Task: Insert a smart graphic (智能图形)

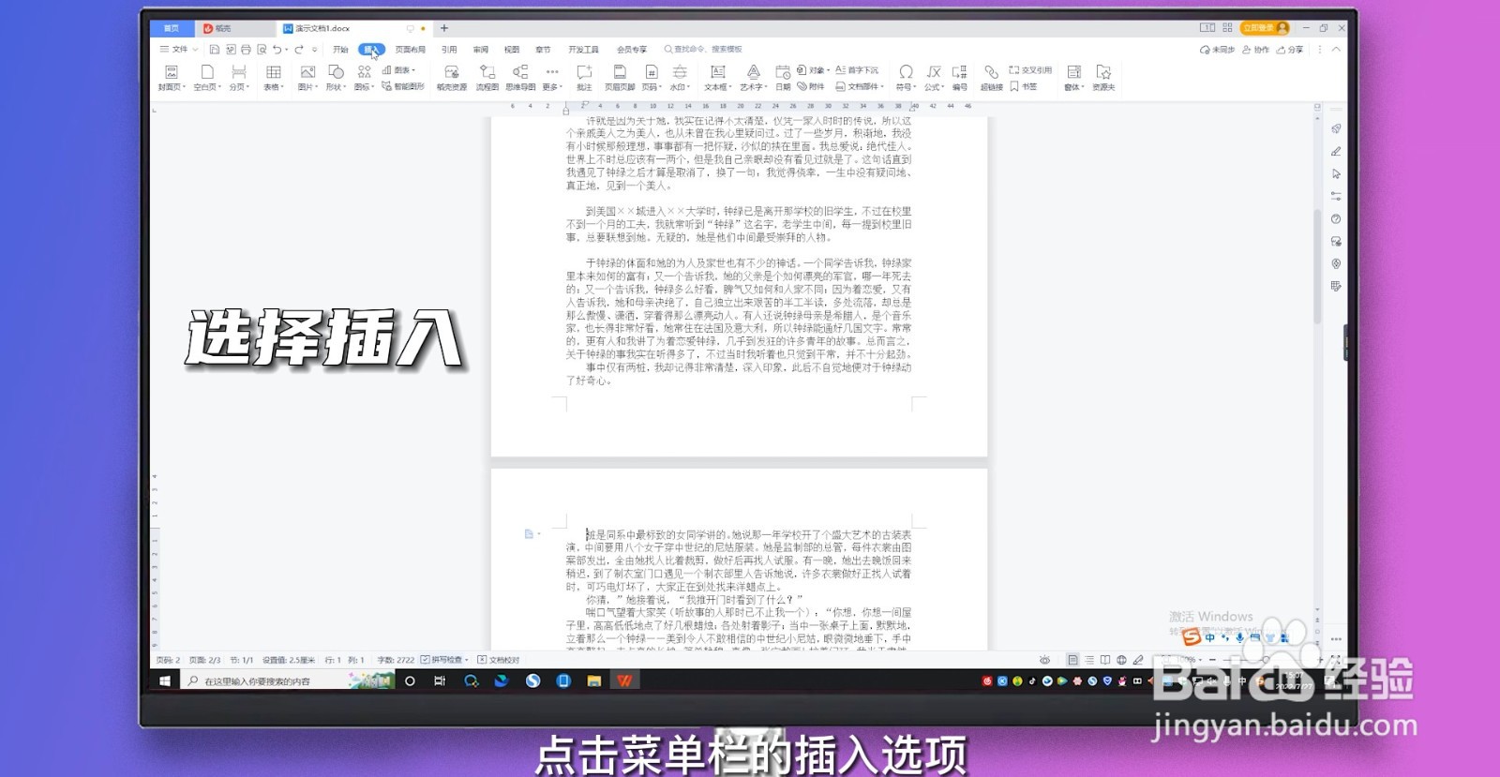Action: [403, 86]
